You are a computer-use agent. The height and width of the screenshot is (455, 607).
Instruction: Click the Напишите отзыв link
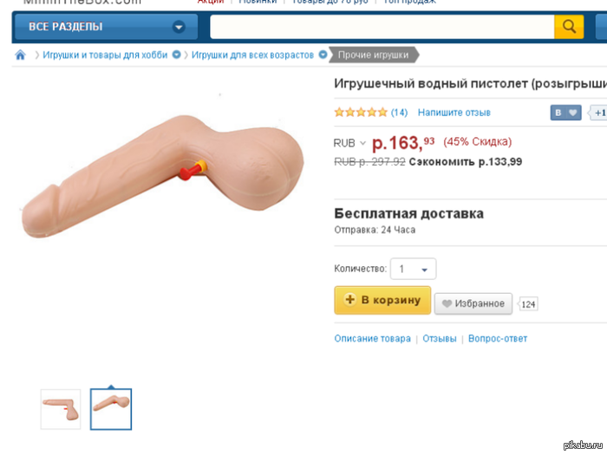[454, 113]
